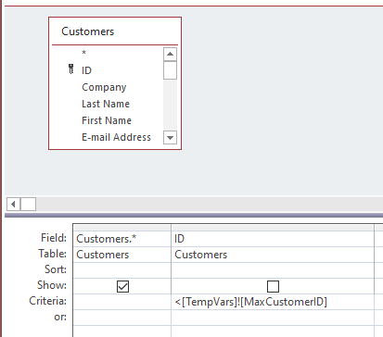Select First Name field in Customers list
Screen dimensions: 383x337
point(107,120)
